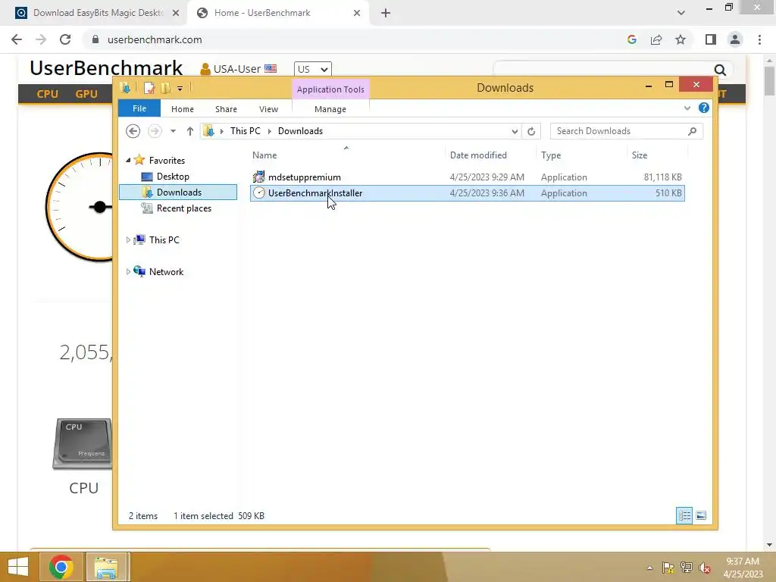
Task: Click USA-User profile link
Action: pyautogui.click(x=237, y=69)
